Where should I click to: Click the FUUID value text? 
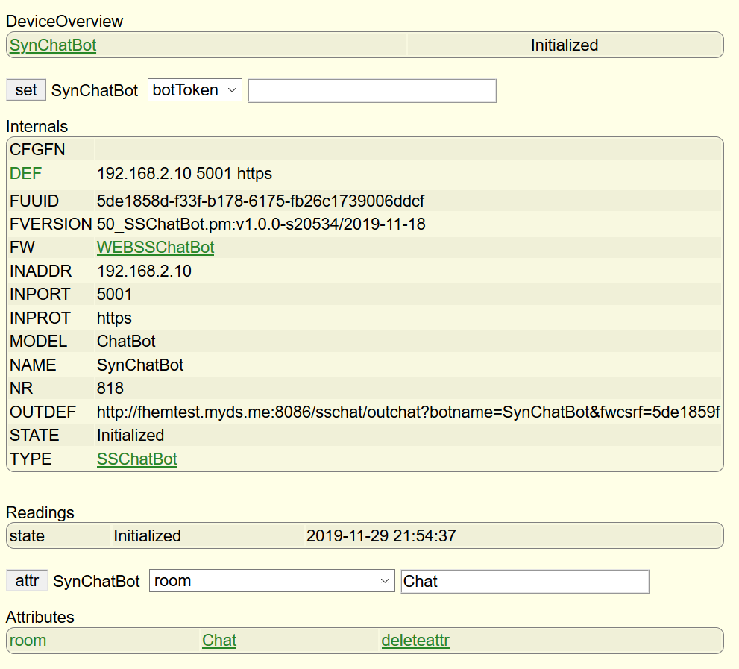(x=260, y=201)
